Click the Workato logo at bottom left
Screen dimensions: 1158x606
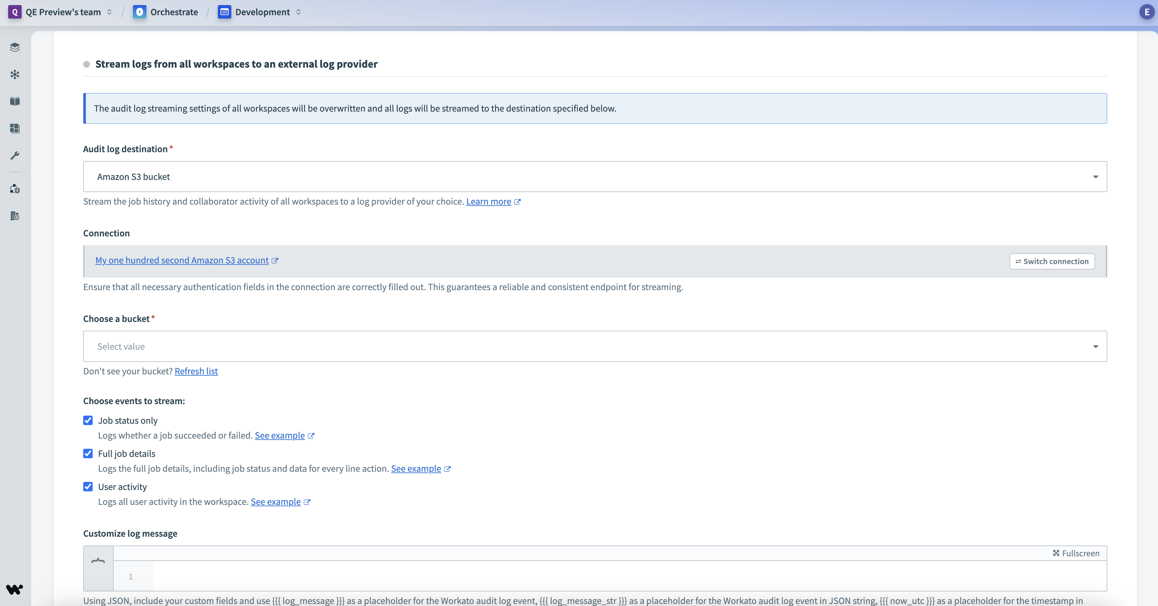[x=15, y=589]
